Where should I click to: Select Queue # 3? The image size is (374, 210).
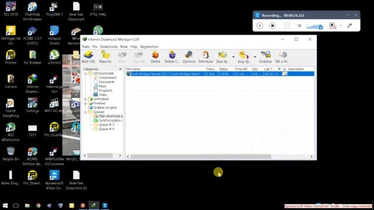104,125
